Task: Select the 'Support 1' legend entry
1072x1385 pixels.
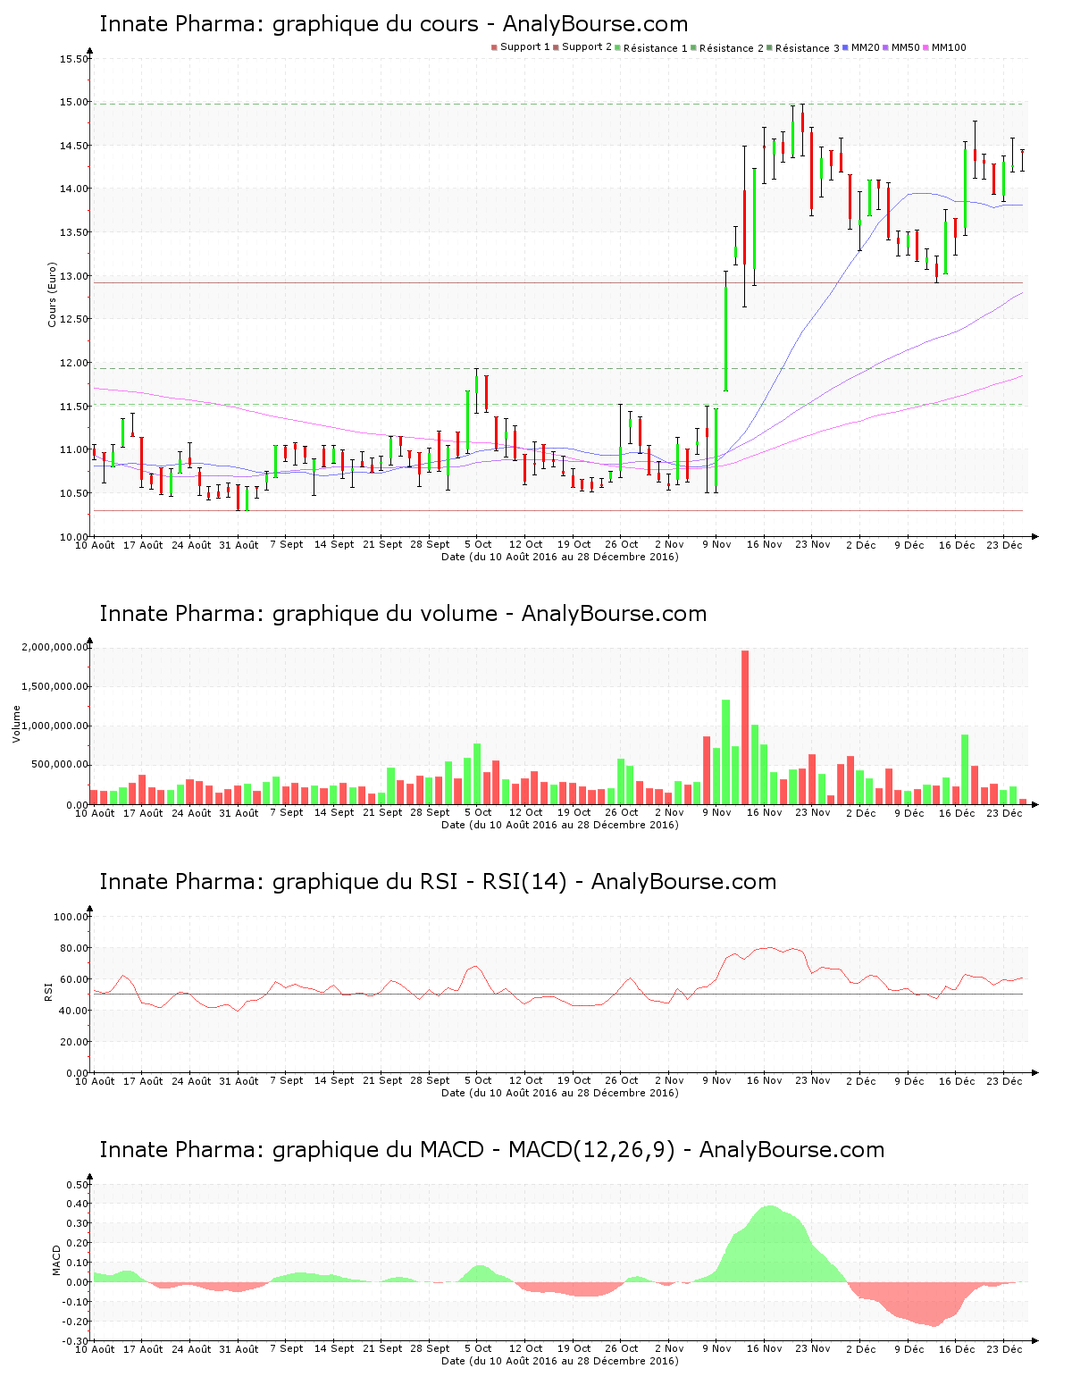Action: click(x=520, y=47)
